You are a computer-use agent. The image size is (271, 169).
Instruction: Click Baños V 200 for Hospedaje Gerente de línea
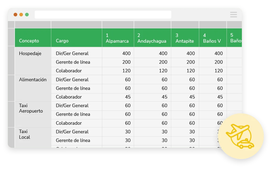[213, 62]
